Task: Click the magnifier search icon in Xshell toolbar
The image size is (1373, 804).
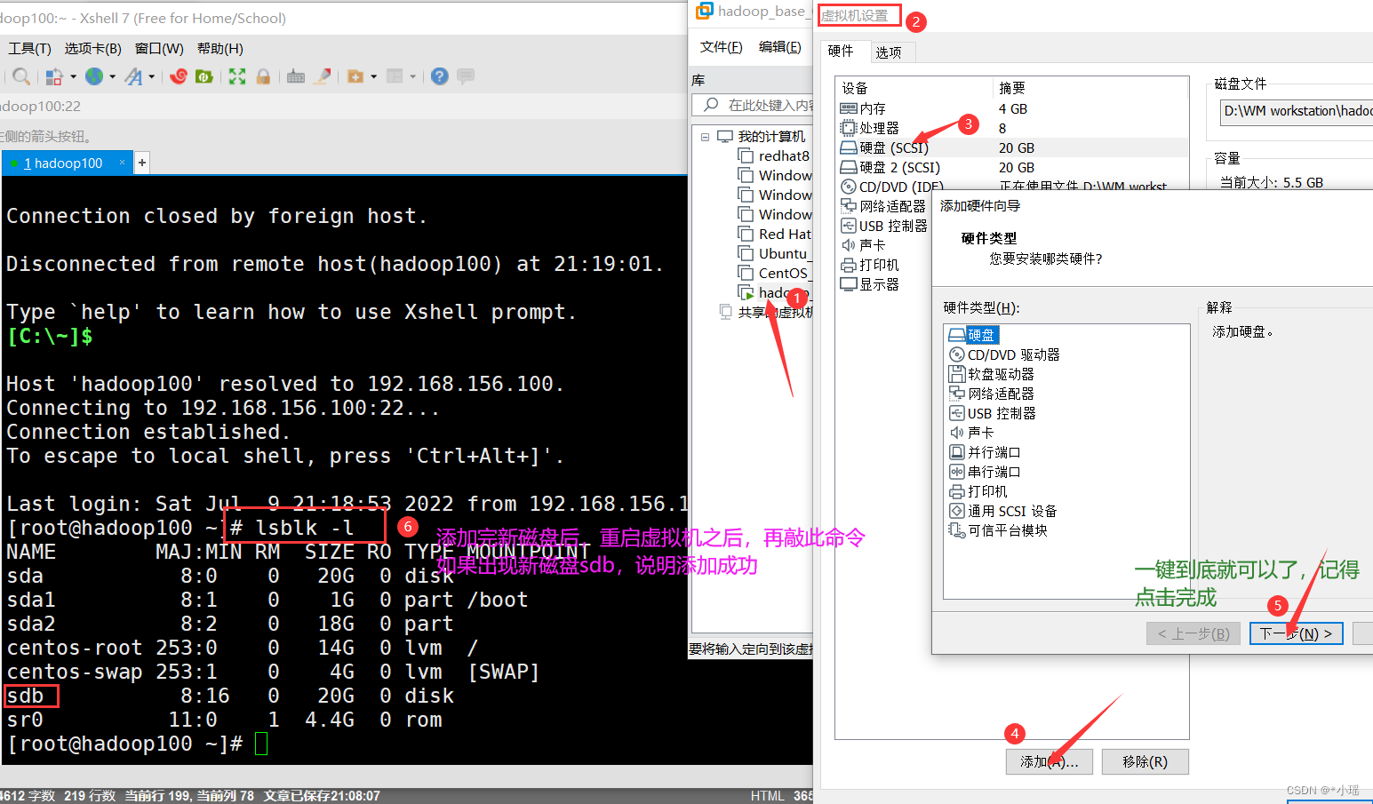Action: point(21,76)
